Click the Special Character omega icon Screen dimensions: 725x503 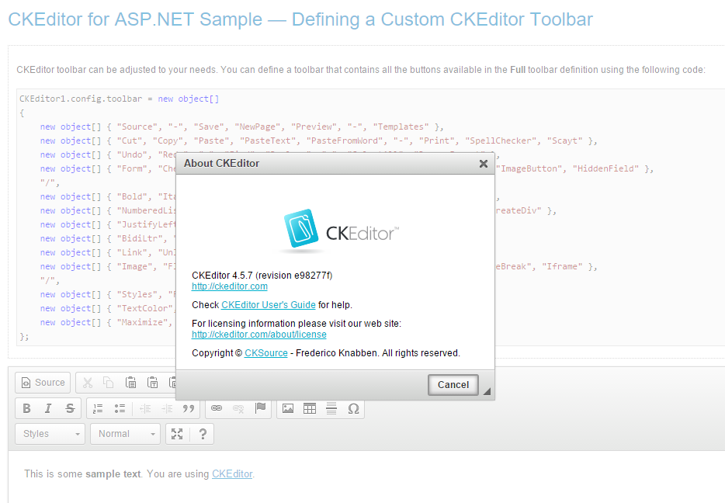353,408
